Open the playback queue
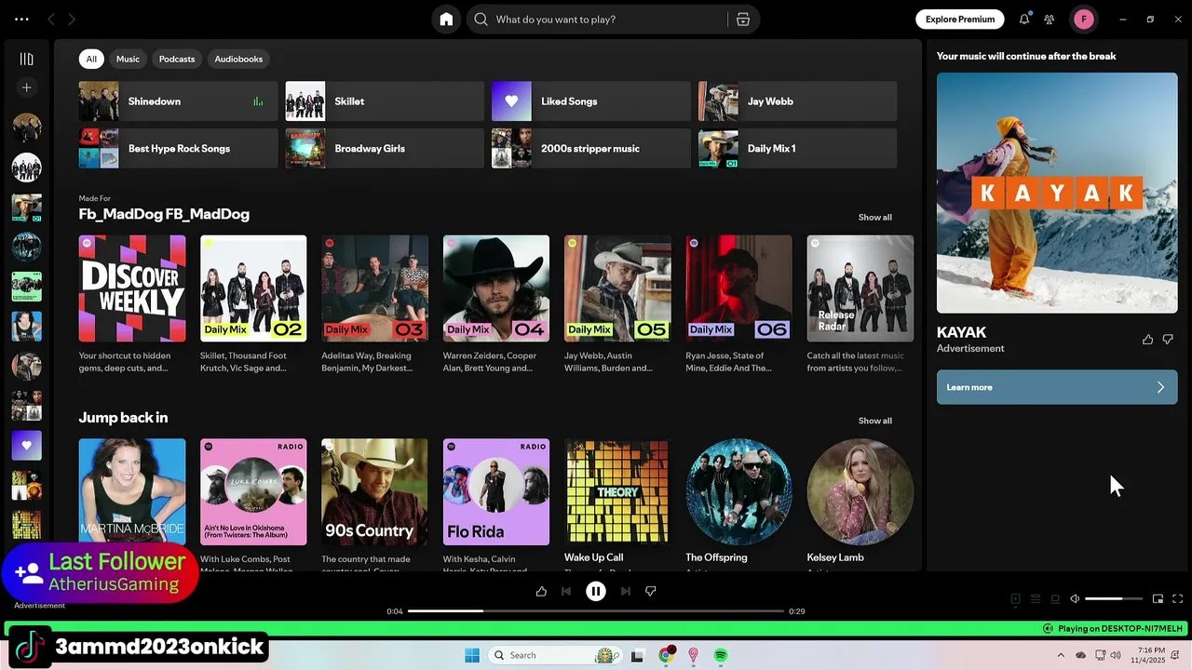Screen dimensions: 1192x670 click(1036, 599)
